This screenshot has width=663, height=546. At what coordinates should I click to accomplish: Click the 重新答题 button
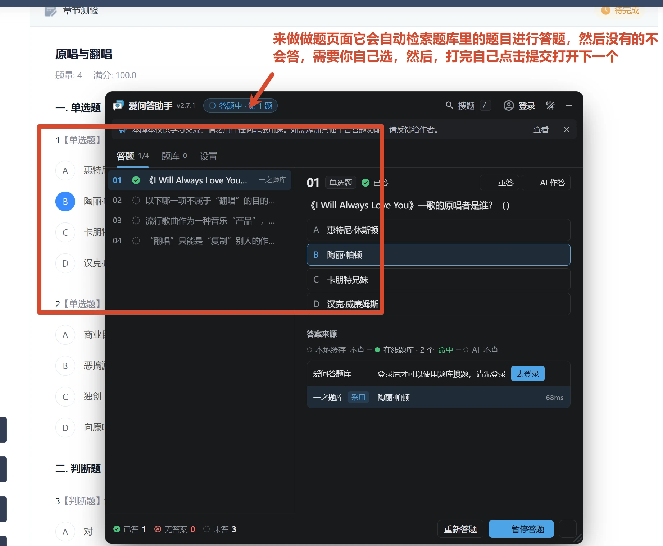pyautogui.click(x=460, y=529)
